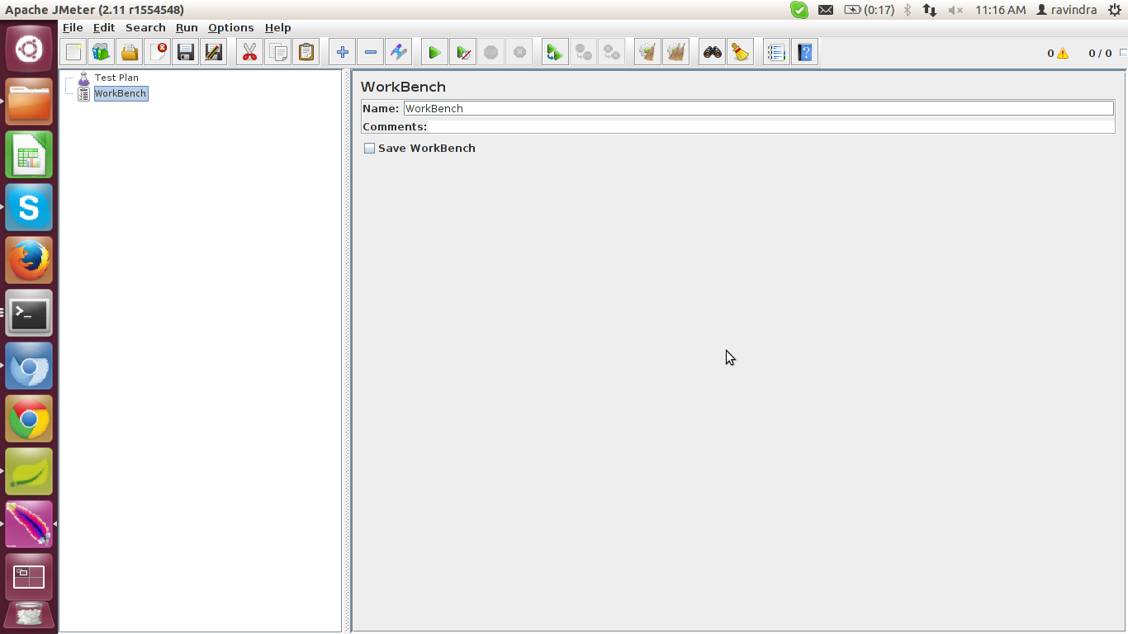Start test without pauses icon
1128x634 pixels.
tap(463, 53)
